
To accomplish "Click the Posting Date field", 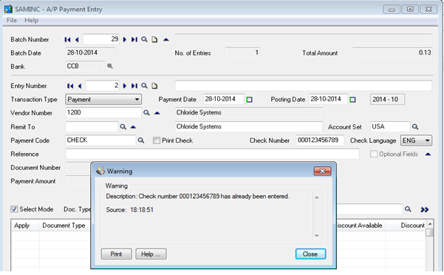I will coord(328,99).
